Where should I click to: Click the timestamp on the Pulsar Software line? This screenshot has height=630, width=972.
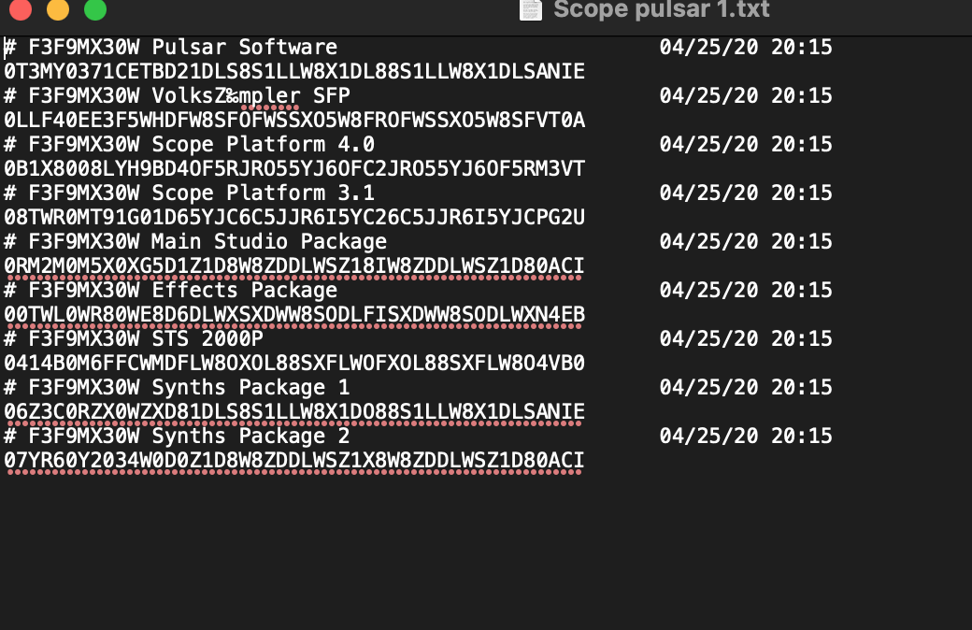click(x=746, y=47)
